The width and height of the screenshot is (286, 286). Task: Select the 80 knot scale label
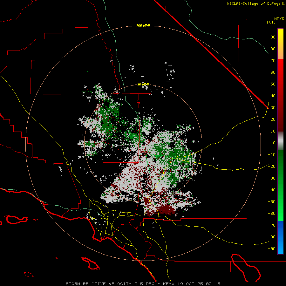(273, 49)
